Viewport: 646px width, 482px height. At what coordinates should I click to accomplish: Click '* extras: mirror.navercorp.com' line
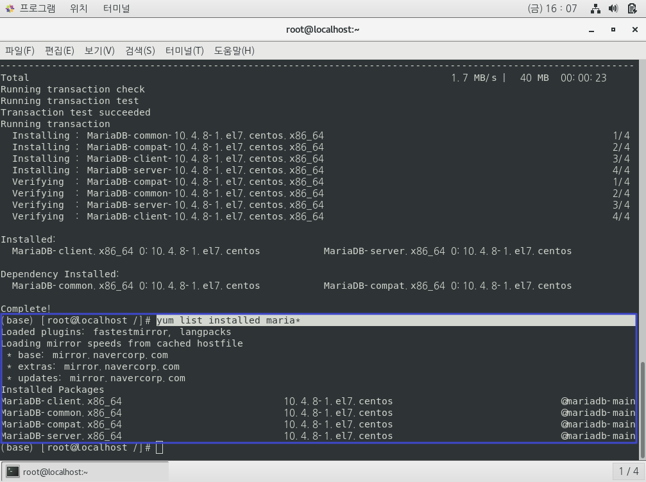(93, 366)
